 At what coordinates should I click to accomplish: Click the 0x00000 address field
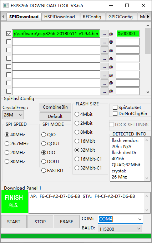[128, 33]
